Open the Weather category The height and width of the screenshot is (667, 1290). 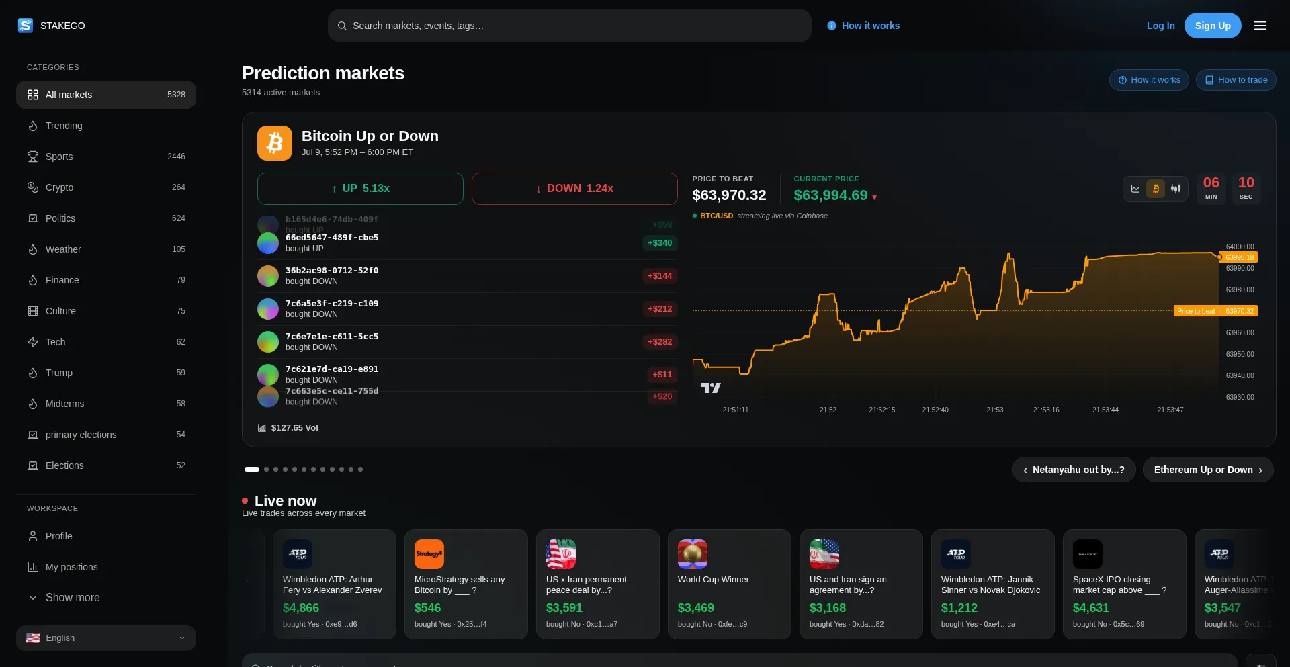pos(106,249)
